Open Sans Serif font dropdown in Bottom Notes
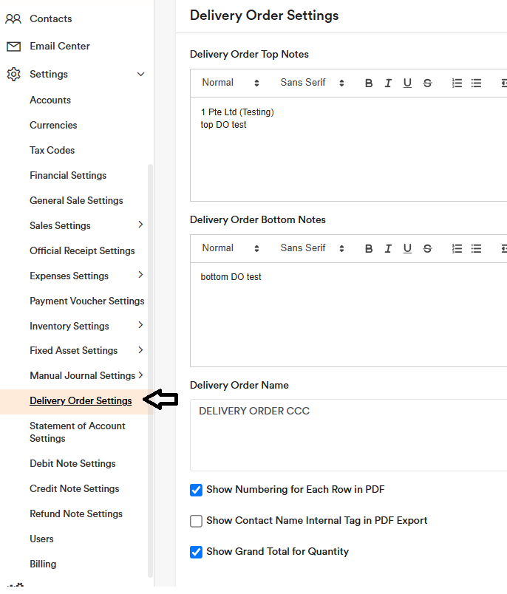Viewport: 507px width, 594px height. tap(312, 248)
